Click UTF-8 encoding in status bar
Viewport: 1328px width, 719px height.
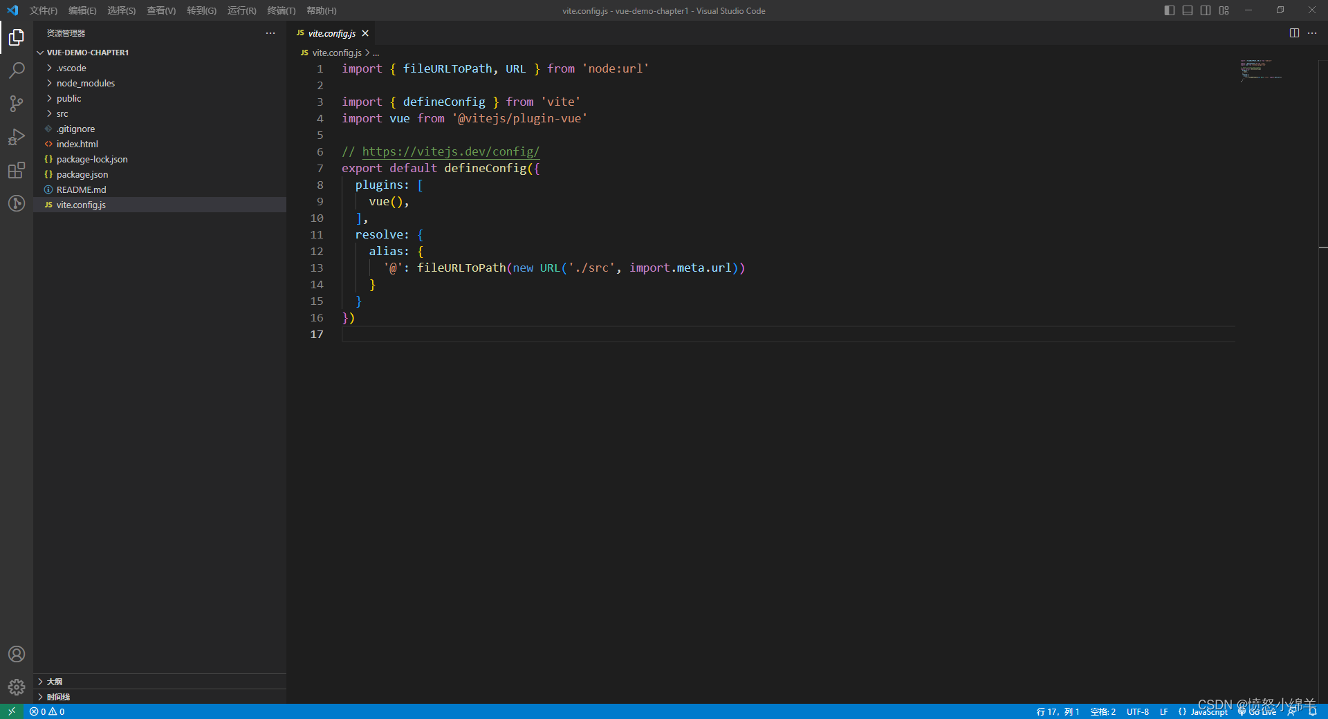(x=1138, y=711)
